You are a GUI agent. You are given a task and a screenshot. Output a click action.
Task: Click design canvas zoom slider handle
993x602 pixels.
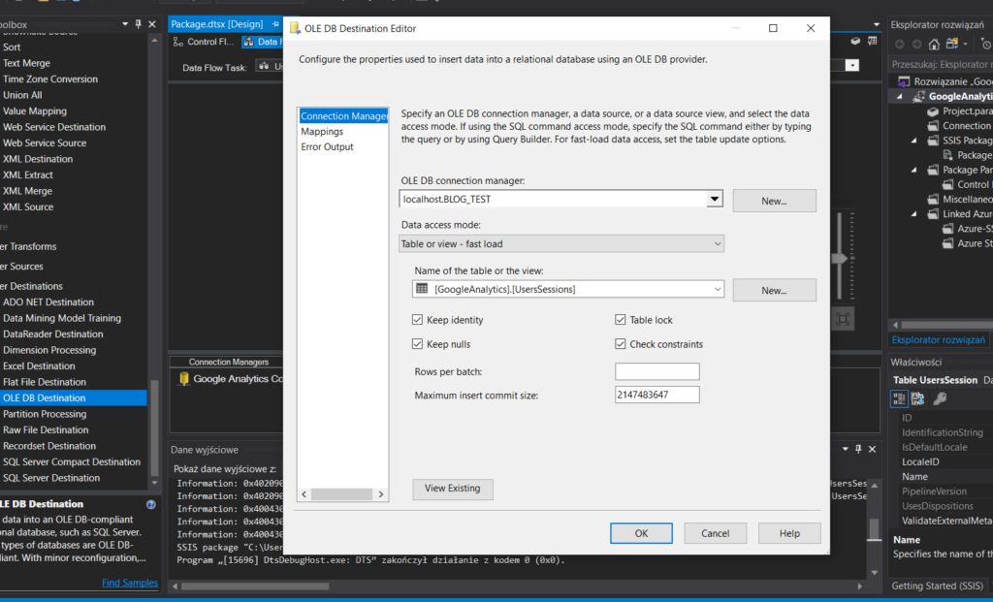840,258
